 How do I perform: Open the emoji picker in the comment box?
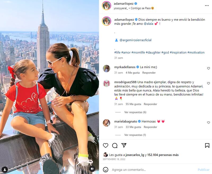[x=105, y=169]
